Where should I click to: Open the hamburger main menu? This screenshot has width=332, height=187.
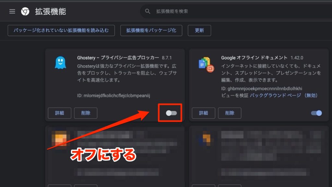(12, 11)
